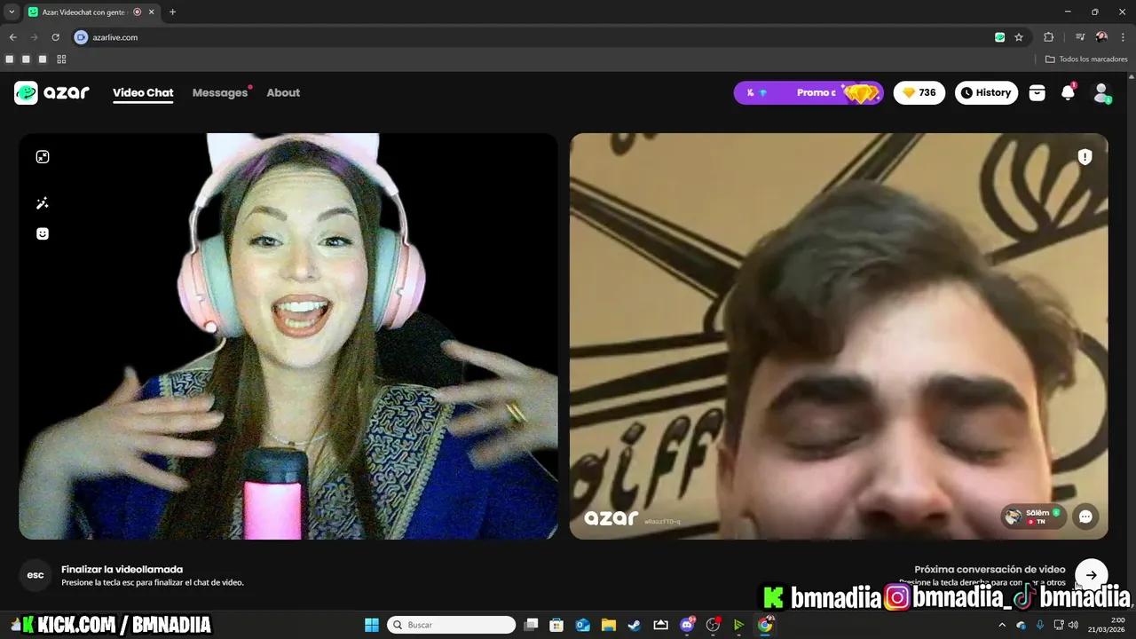Viewport: 1136px width, 639px height.
Task: Open the notifications bell
Action: (1068, 92)
